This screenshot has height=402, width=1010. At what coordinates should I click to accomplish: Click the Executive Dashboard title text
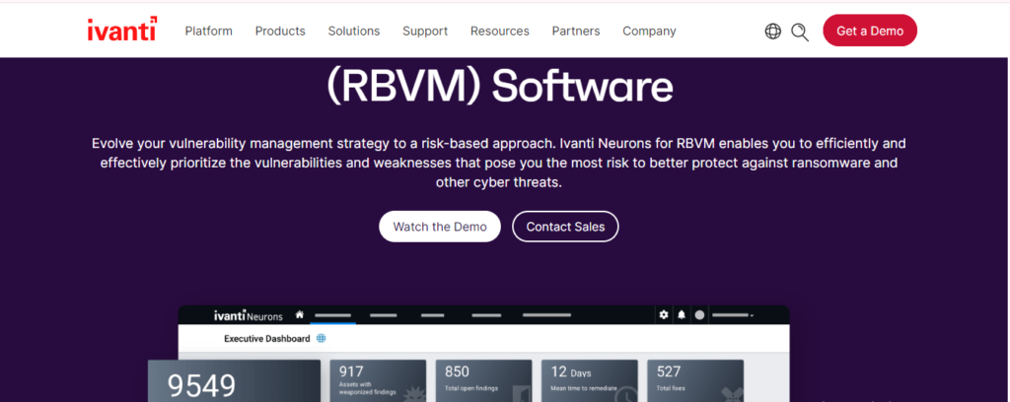[x=266, y=338]
